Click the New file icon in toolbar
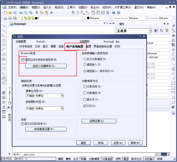This screenshot has height=162, width=177. click(x=5, y=13)
